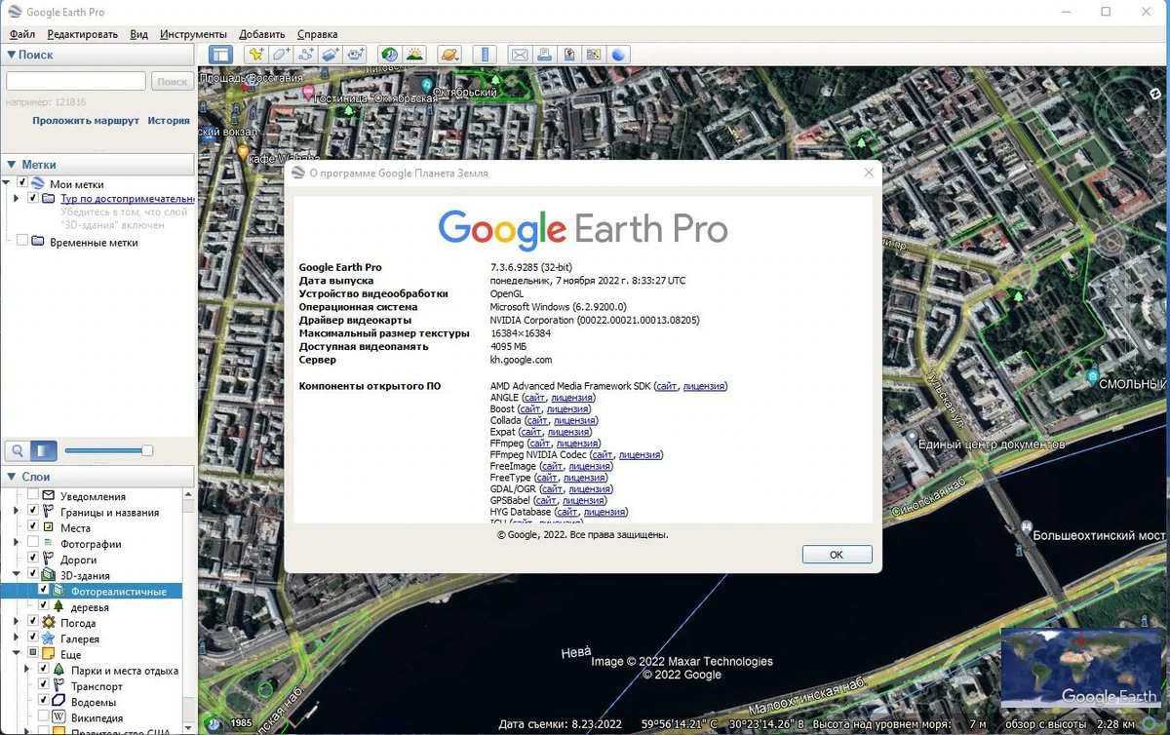The image size is (1170, 735).
Task: Check the Временные метки checkbox
Action: coord(22,241)
